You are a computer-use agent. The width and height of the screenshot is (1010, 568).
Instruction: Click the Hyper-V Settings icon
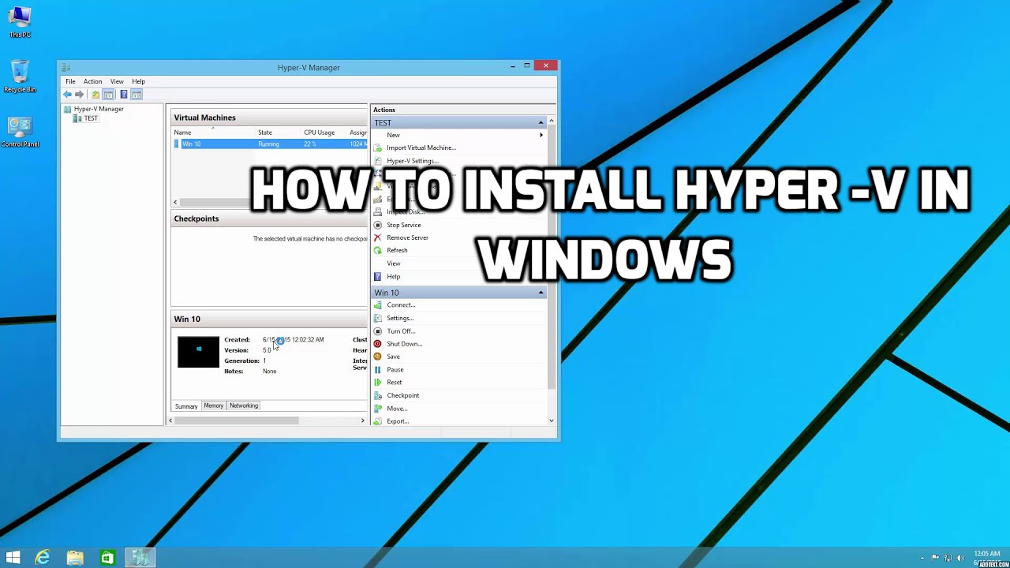378,161
